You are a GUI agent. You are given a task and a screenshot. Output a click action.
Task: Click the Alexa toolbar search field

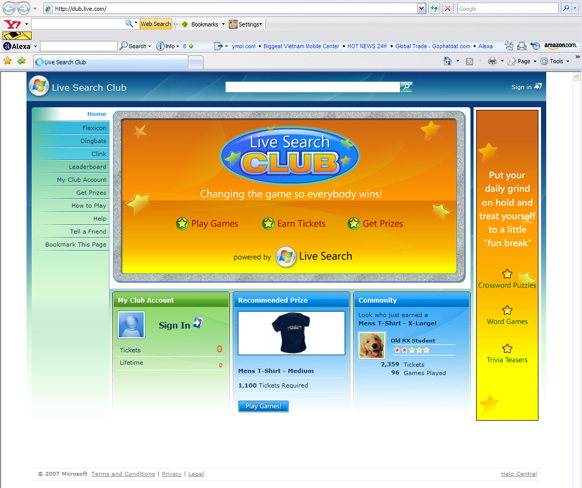pos(79,46)
